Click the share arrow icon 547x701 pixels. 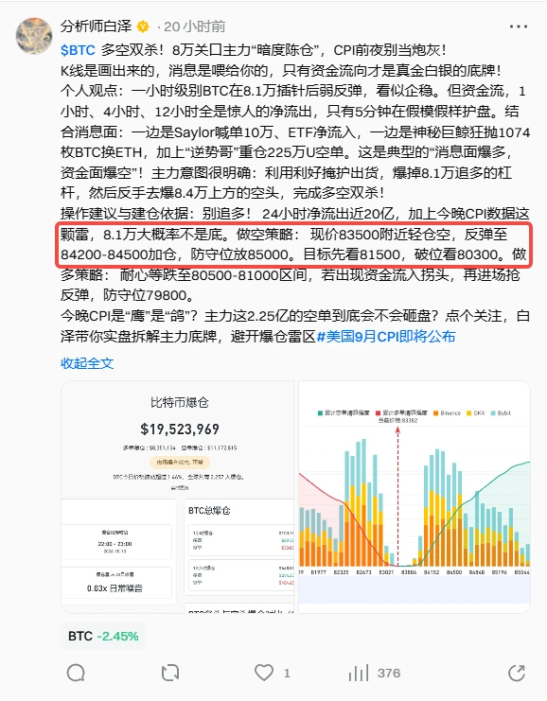click(517, 673)
